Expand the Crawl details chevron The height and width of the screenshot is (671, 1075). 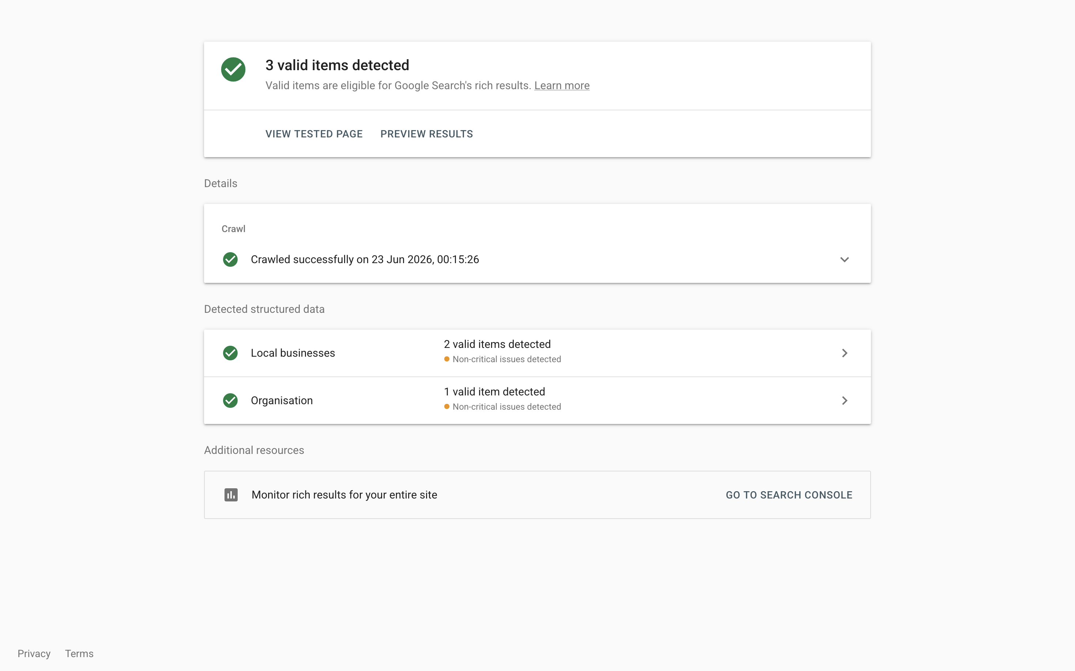(x=845, y=259)
